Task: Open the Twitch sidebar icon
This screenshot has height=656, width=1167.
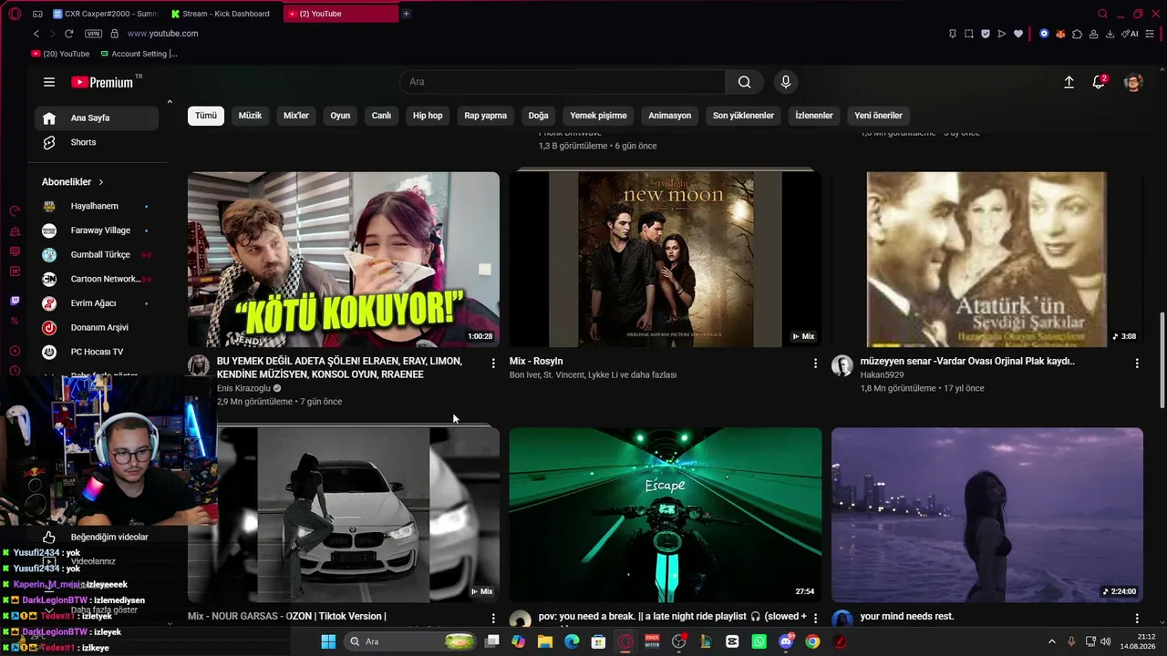Action: point(15,301)
